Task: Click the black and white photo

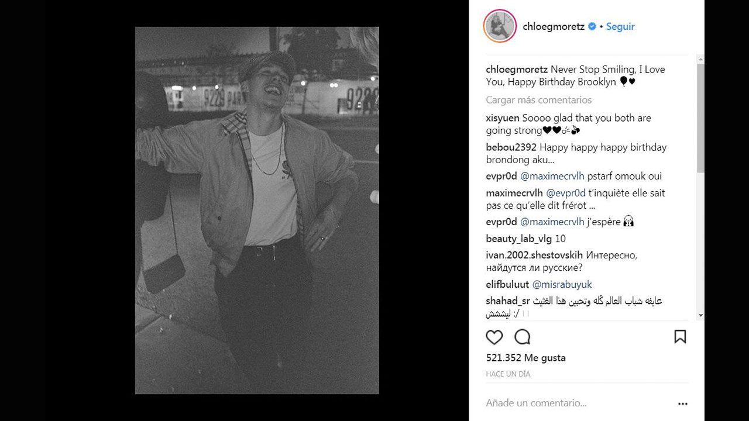Action: tap(257, 210)
